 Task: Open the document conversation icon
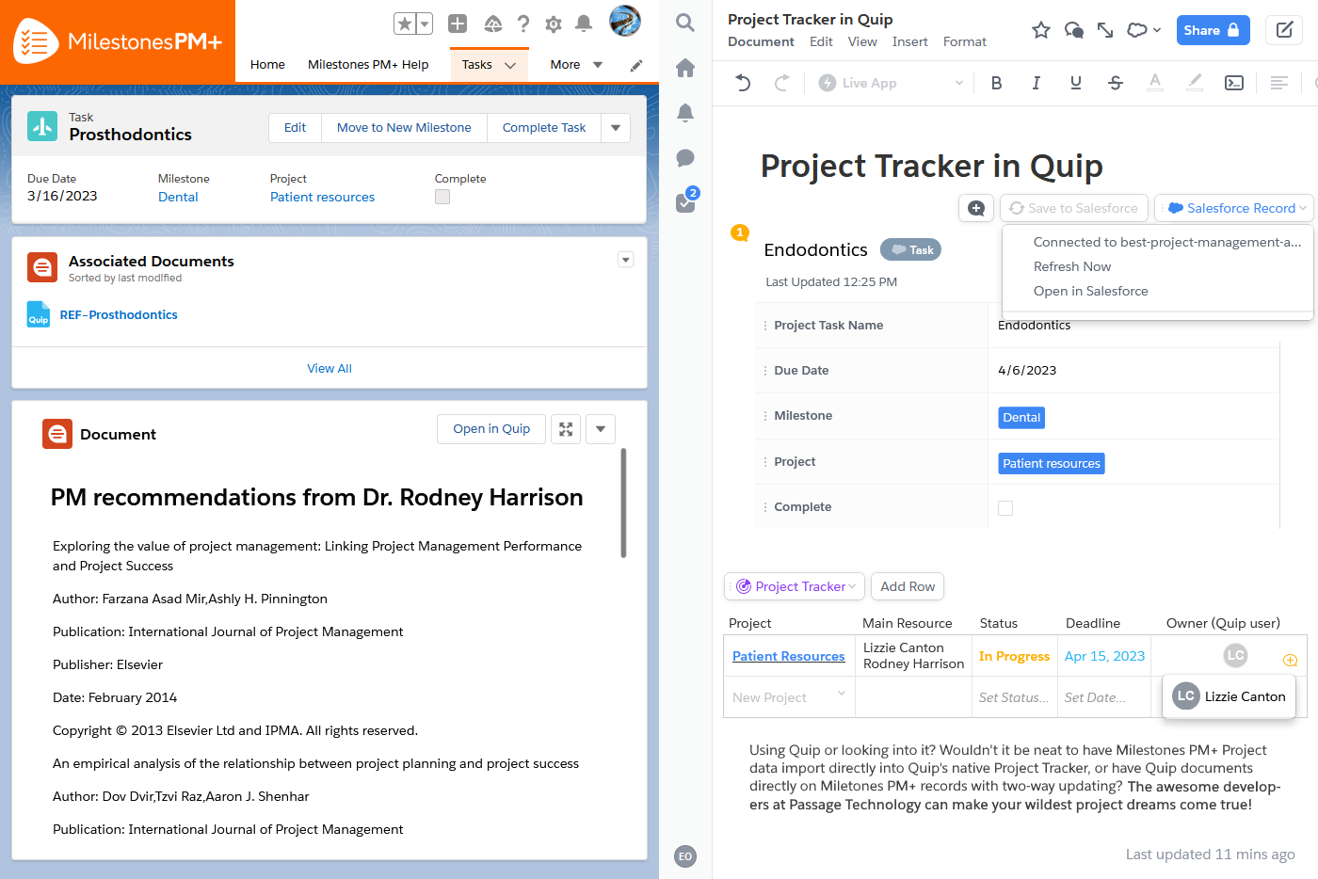pos(1073,30)
